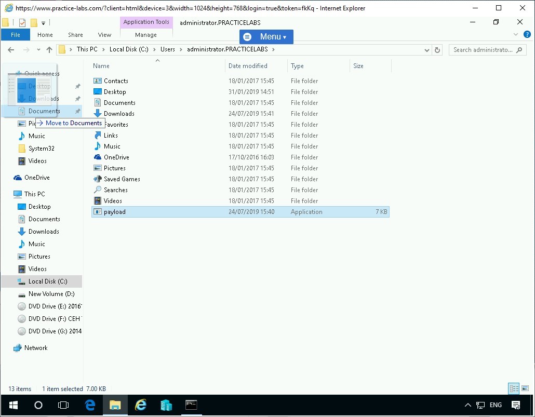This screenshot has width=535, height=417.
Task: Open Task View on taskbar
Action: tap(63, 405)
